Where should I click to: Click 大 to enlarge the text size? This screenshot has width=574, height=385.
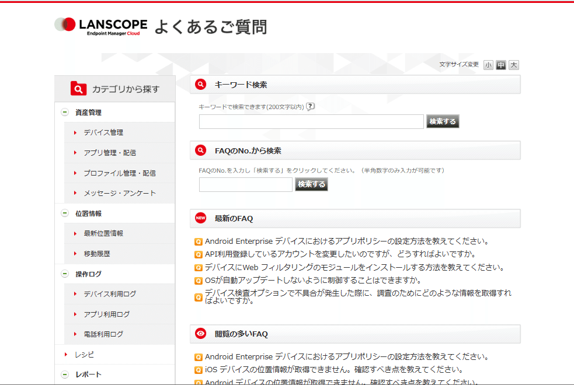click(x=514, y=65)
